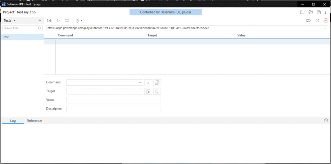
Task: Start recording with REC button
Action: 326,21
